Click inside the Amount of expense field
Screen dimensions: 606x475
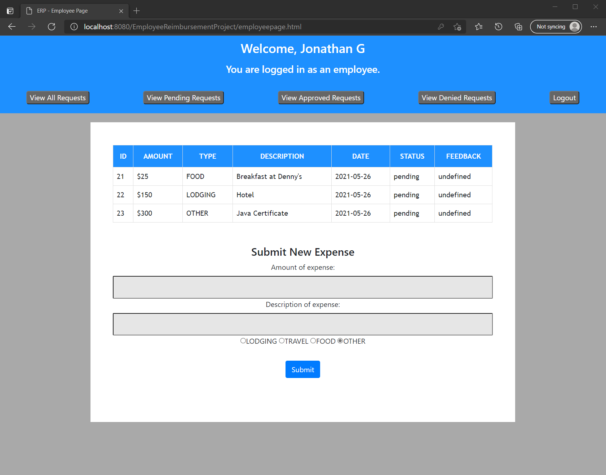pyautogui.click(x=302, y=287)
